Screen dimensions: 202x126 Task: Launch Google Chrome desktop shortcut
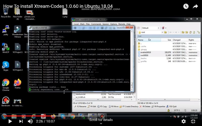pos(6,85)
